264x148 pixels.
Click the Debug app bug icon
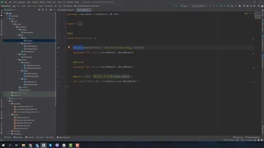[x=221, y=6]
